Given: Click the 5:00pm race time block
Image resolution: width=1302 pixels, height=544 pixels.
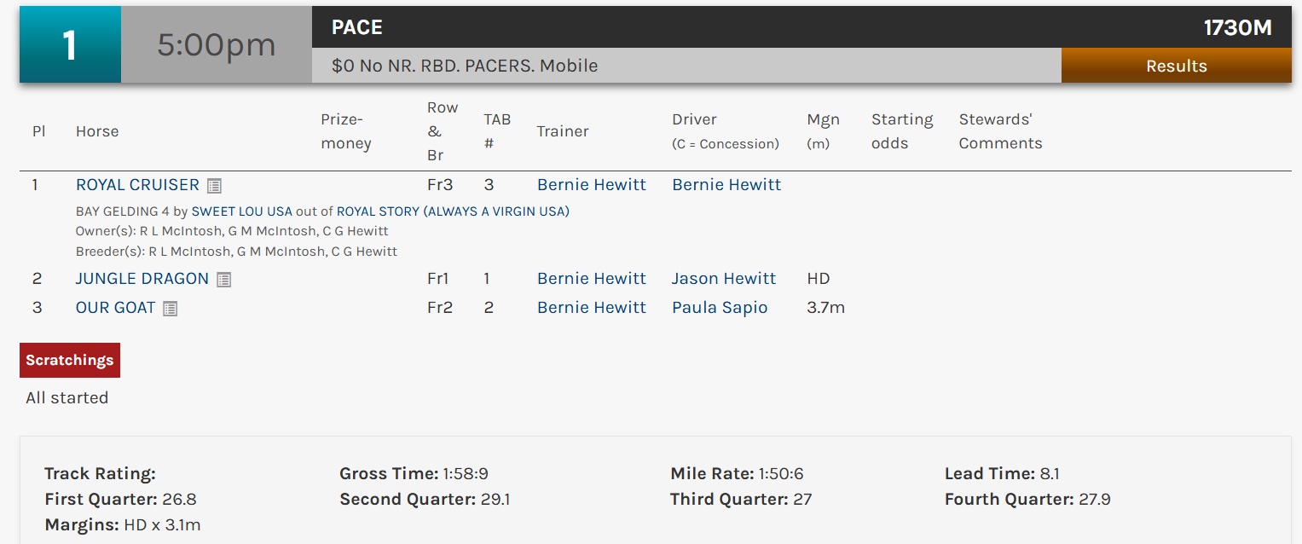Looking at the screenshot, I should tap(217, 45).
